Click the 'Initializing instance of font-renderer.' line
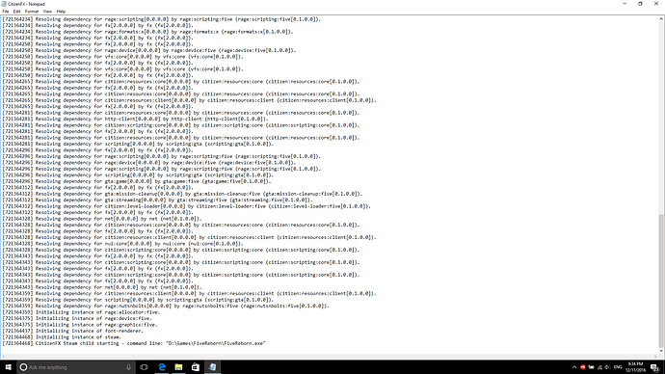Image resolution: width=665 pixels, height=374 pixels. (73, 331)
